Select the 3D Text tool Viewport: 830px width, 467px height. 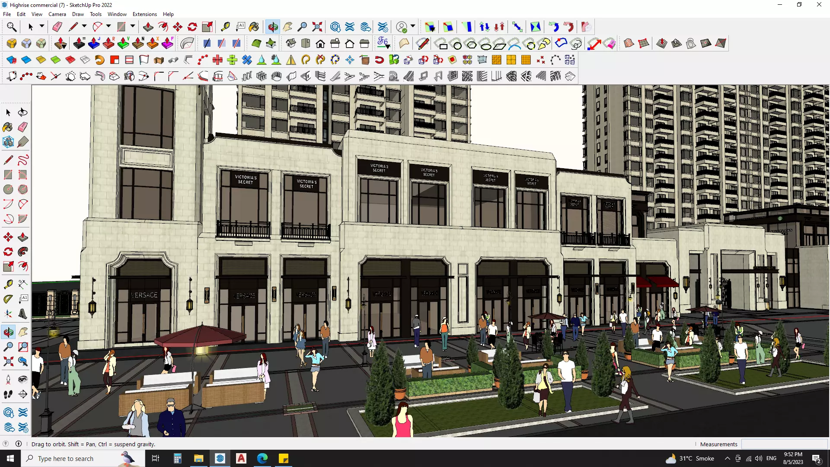tap(23, 313)
